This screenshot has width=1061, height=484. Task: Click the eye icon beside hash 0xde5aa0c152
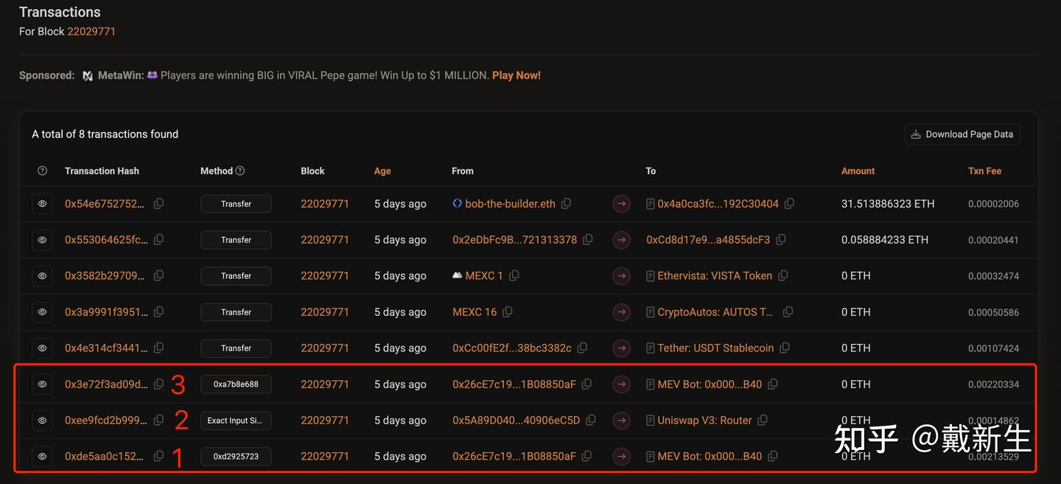tap(42, 457)
